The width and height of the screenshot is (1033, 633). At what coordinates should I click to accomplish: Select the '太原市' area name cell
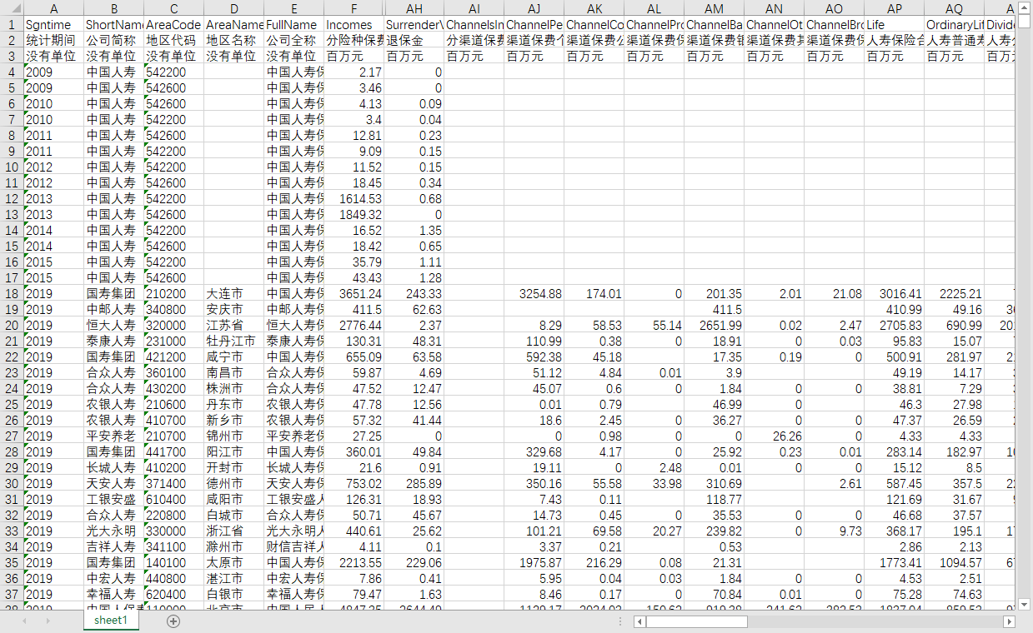click(234, 562)
